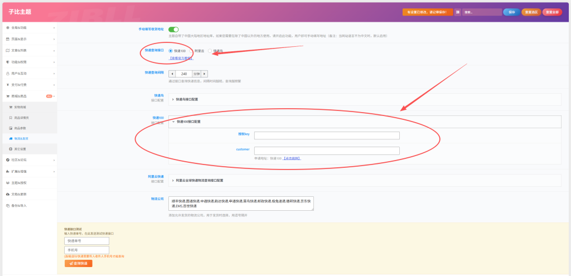Increase the 快递查询间隔 value with right arrow
This screenshot has width=571, height=276.
click(x=204, y=74)
